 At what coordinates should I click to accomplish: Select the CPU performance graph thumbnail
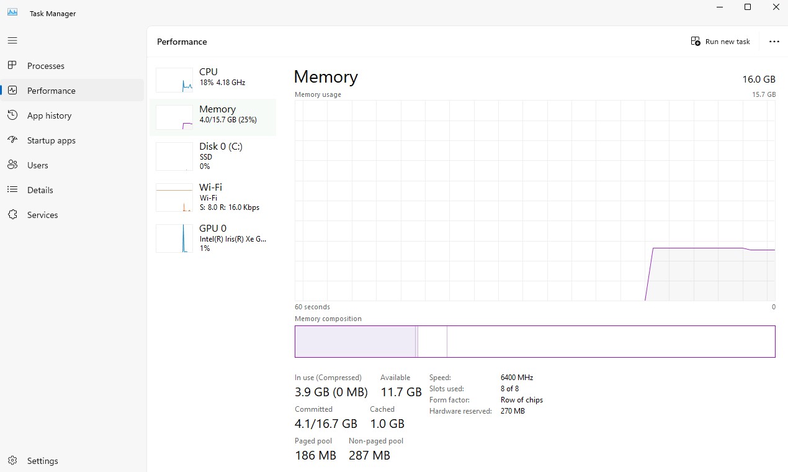pyautogui.click(x=174, y=80)
